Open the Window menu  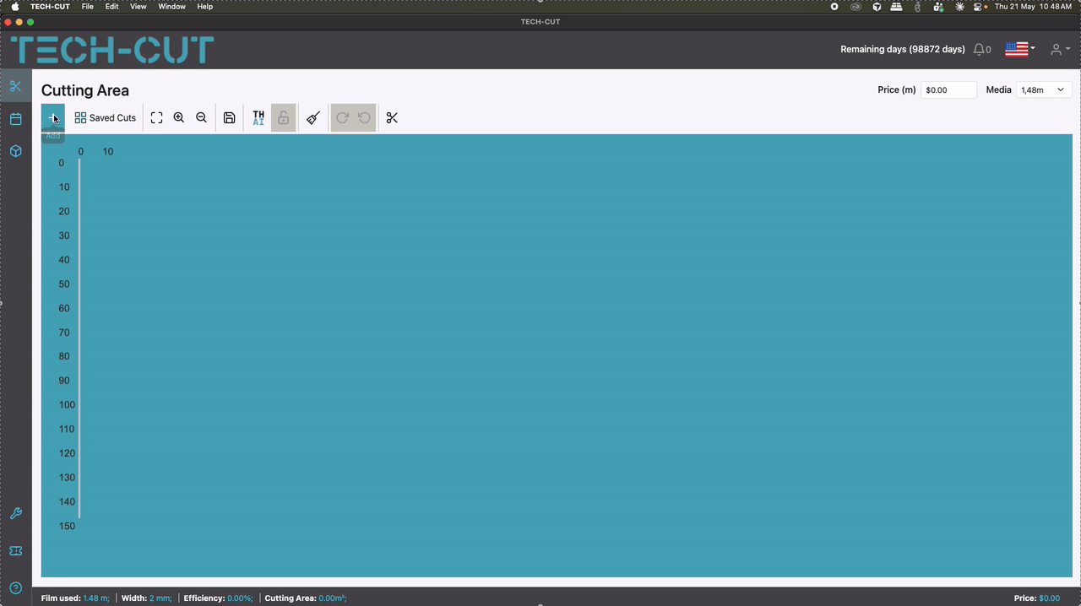(171, 7)
